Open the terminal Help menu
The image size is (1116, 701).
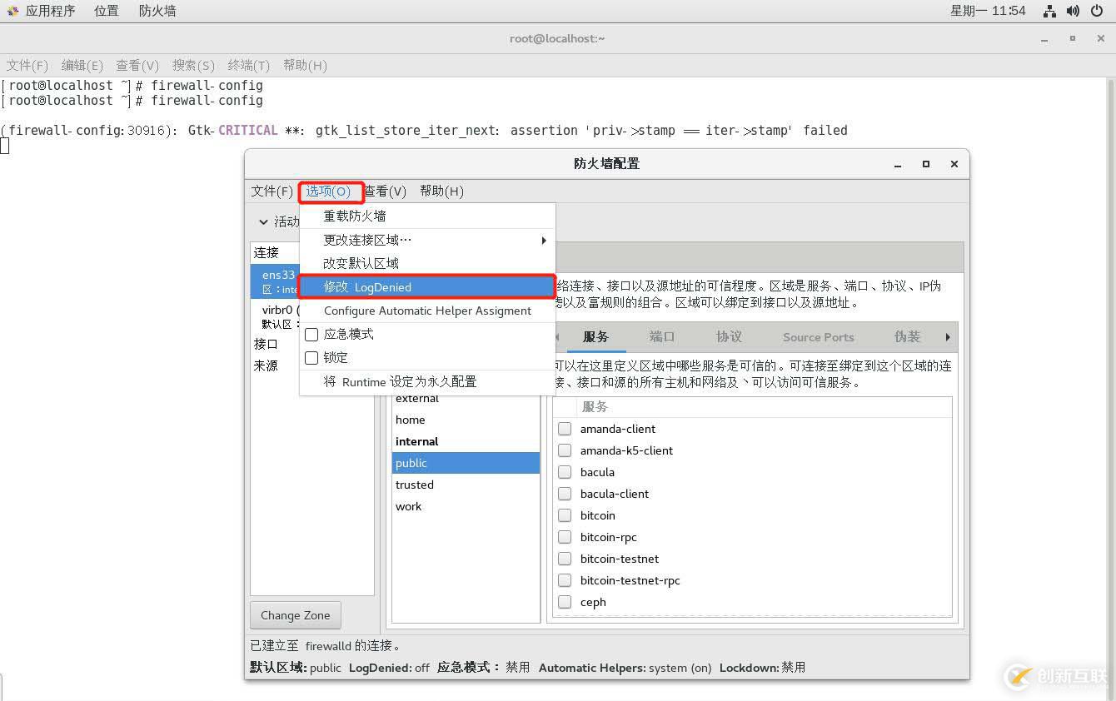(x=305, y=65)
